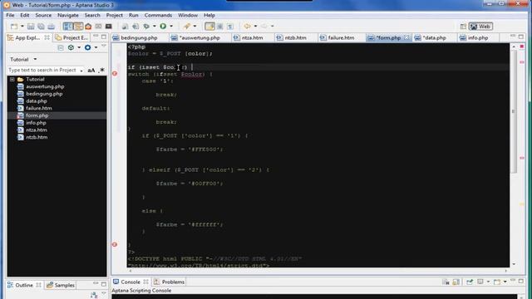
Task: Open the deploy cube icon dropdown arrow
Action: (79, 48)
